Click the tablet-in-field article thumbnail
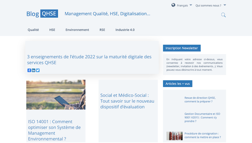The height and width of the screenshot is (143, 252). pos(56,95)
